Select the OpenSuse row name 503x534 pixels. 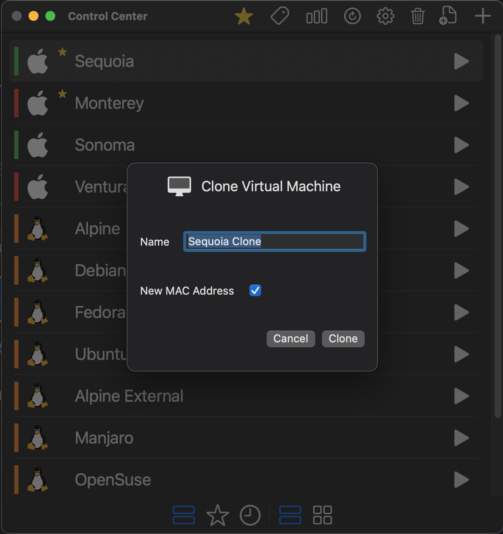pyautogui.click(x=113, y=480)
